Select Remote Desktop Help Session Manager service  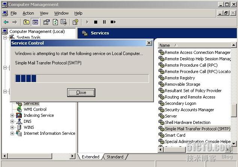[x=197, y=59]
